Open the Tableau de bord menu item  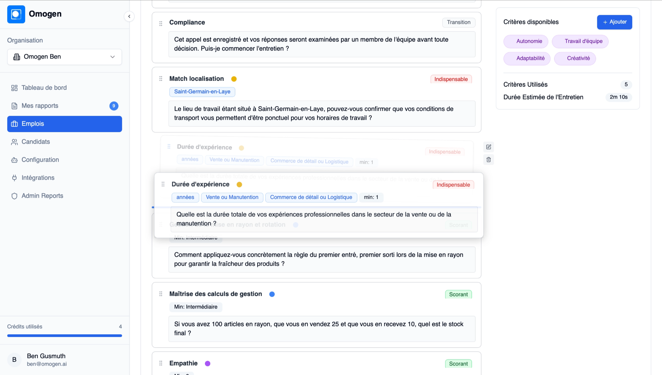pos(44,87)
